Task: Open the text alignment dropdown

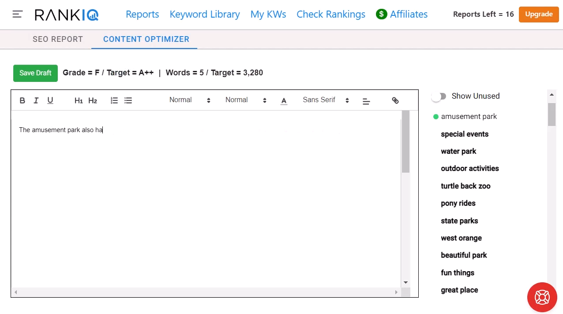Action: 366,100
